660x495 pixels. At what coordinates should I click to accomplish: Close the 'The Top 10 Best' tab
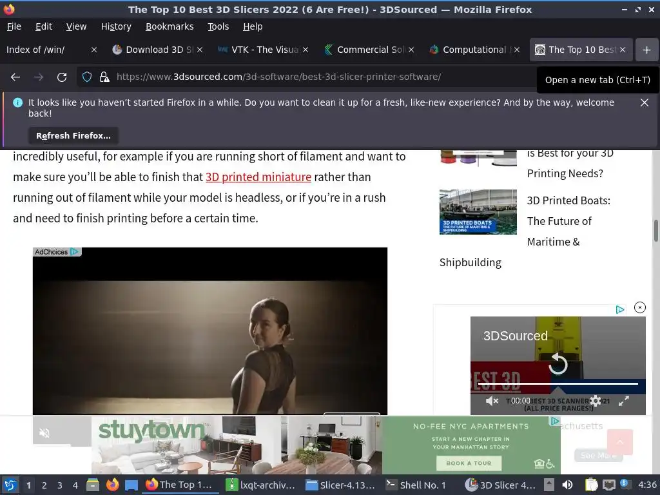(x=623, y=50)
